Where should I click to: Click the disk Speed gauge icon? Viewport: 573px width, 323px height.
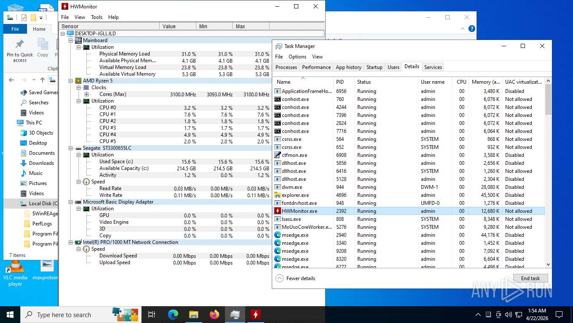pyautogui.click(x=86, y=182)
